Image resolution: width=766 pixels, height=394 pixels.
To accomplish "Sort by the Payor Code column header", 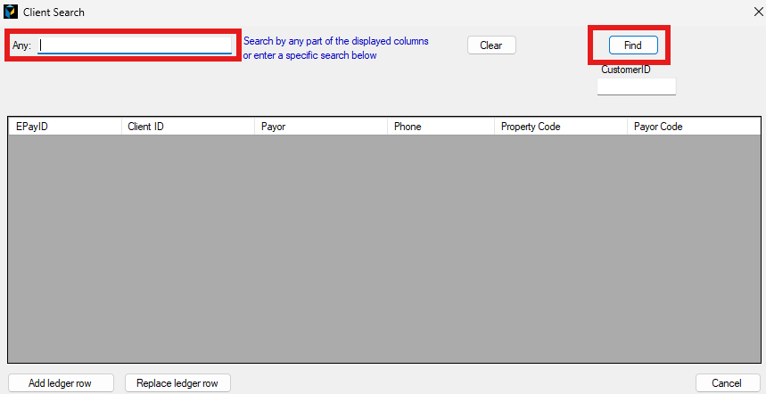I will point(693,127).
